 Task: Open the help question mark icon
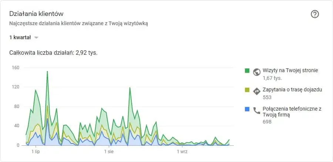click(x=315, y=14)
